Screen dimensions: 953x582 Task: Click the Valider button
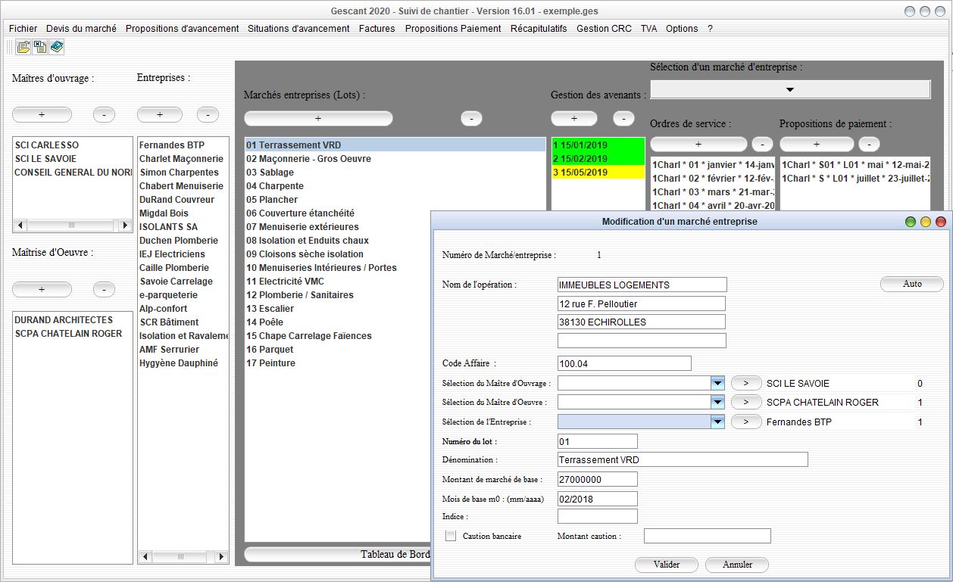tap(667, 565)
